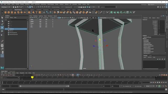Click the MEL command line input field
The image size is (168, 94).
34,89
